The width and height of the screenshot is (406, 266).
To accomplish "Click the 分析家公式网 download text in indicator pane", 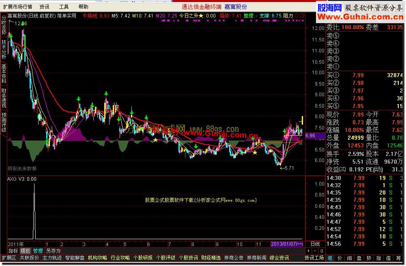I will tap(201, 200).
